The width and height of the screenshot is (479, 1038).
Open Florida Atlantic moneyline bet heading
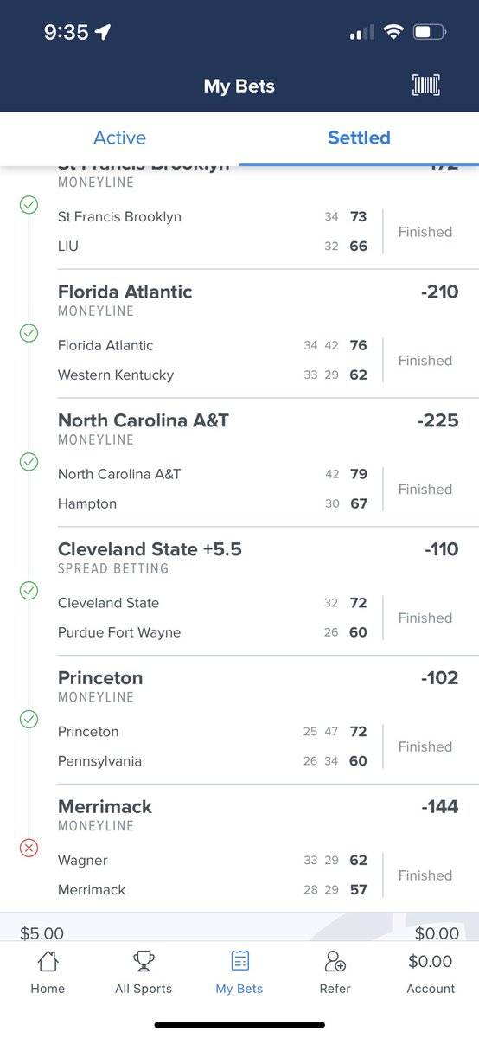coord(125,292)
